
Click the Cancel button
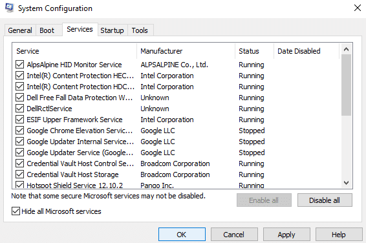pos(234,235)
